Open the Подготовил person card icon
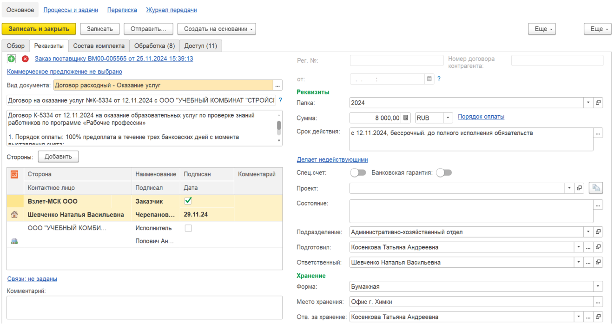 [598, 247]
